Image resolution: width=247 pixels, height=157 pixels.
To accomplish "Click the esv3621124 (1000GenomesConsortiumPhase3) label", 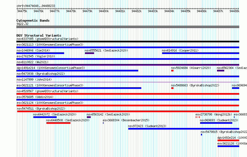I will [x=50, y=103].
